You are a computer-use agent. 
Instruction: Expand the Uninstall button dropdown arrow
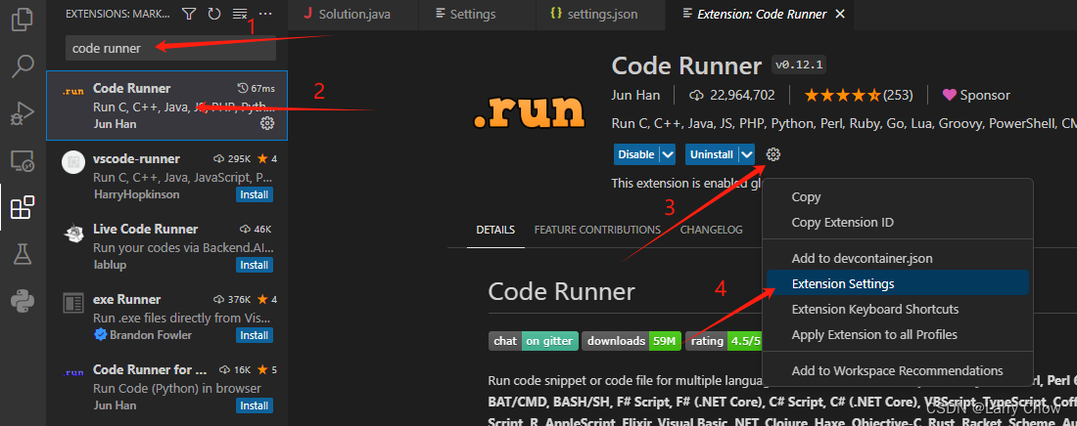pyautogui.click(x=748, y=154)
